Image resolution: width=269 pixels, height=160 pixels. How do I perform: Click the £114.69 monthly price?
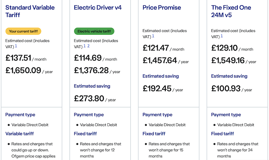click(x=88, y=58)
